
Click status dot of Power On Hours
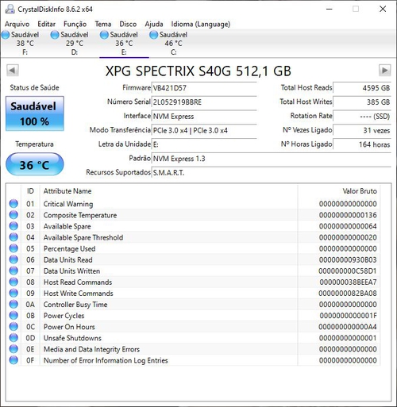click(x=13, y=327)
